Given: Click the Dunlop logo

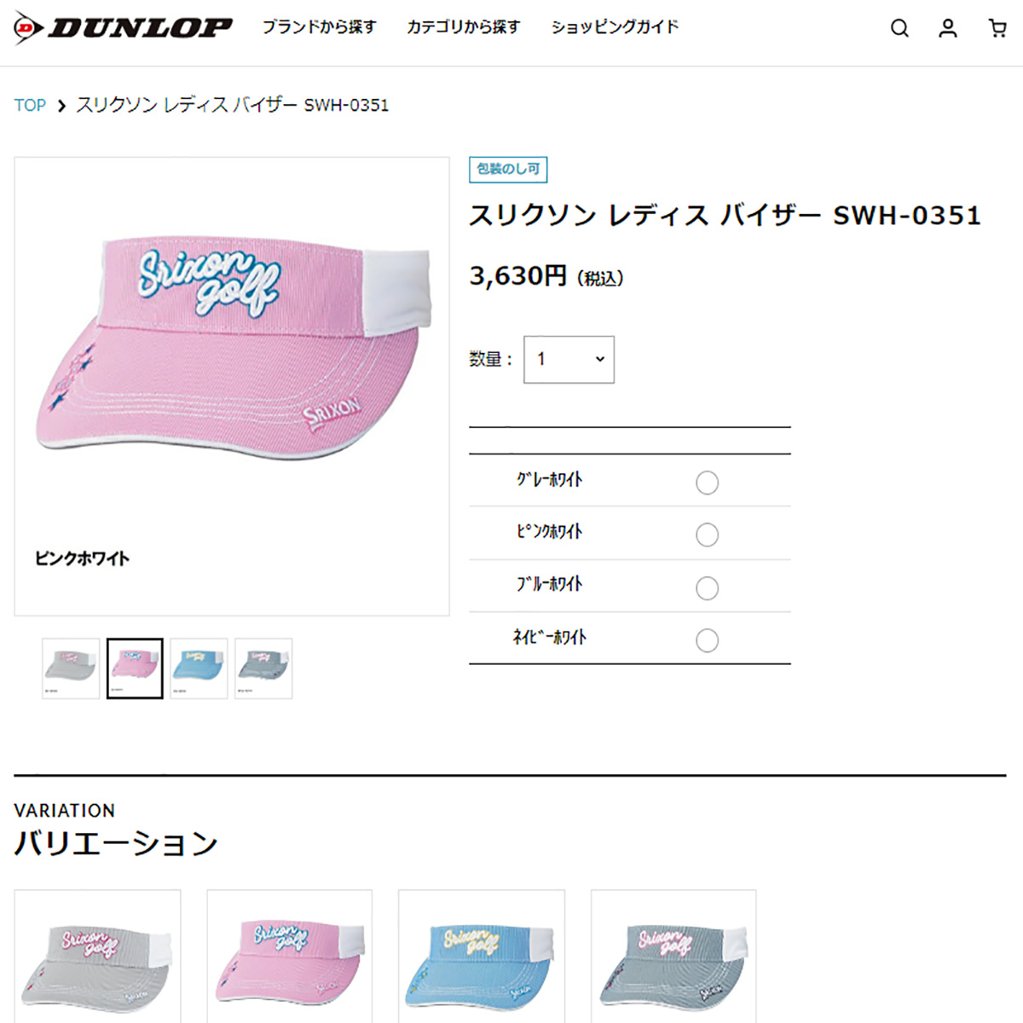Looking at the screenshot, I should coord(123,28).
